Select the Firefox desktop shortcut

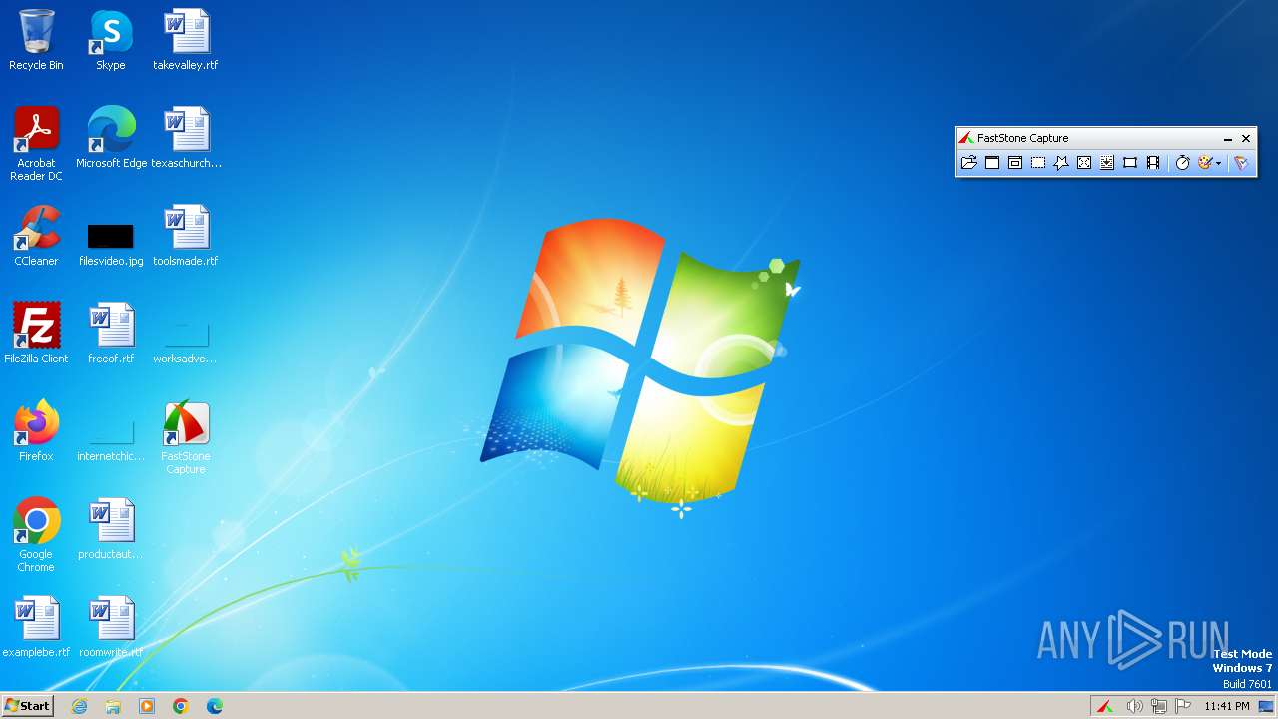pos(36,431)
